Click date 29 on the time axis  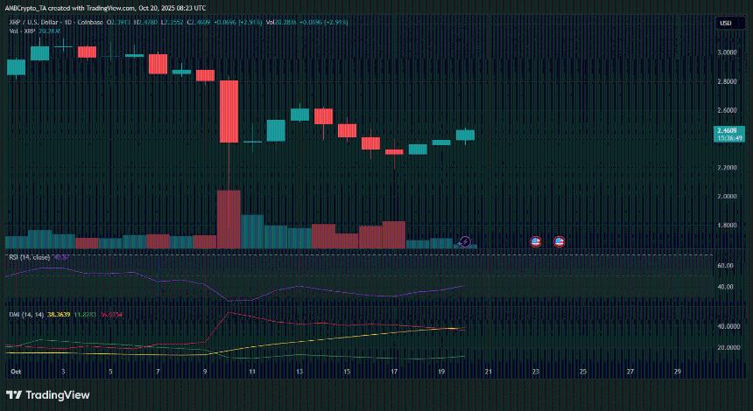point(677,371)
